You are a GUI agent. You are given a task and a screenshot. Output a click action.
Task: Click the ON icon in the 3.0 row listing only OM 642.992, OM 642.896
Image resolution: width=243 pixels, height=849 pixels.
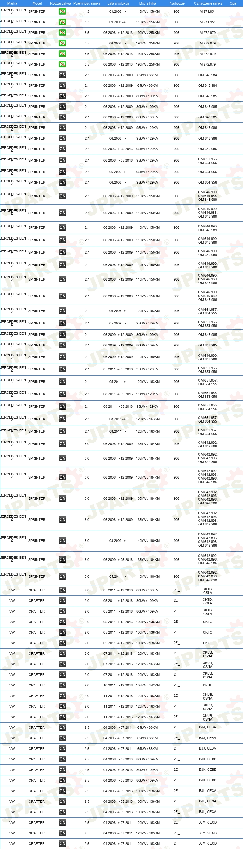(62, 444)
